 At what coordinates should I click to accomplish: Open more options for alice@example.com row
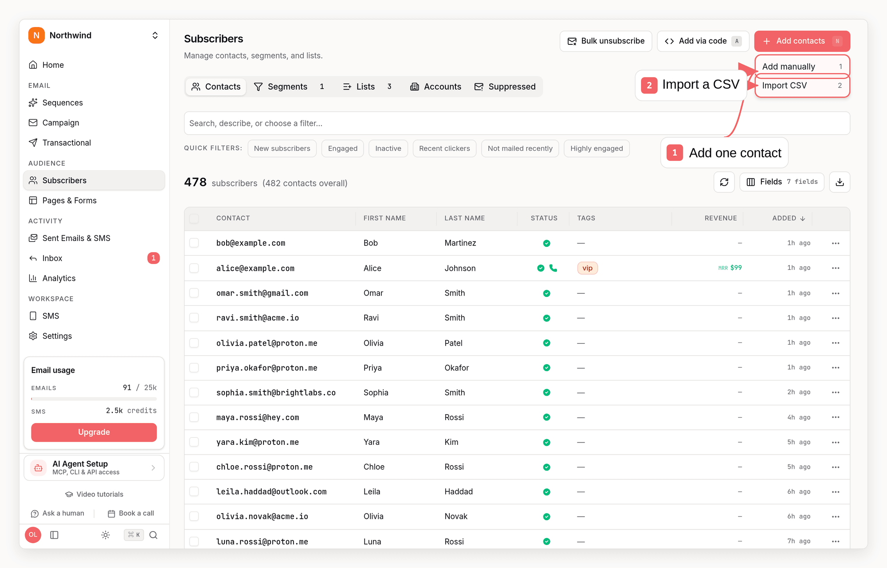(x=836, y=268)
